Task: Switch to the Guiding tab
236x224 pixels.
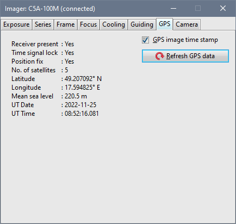Action: (142, 24)
